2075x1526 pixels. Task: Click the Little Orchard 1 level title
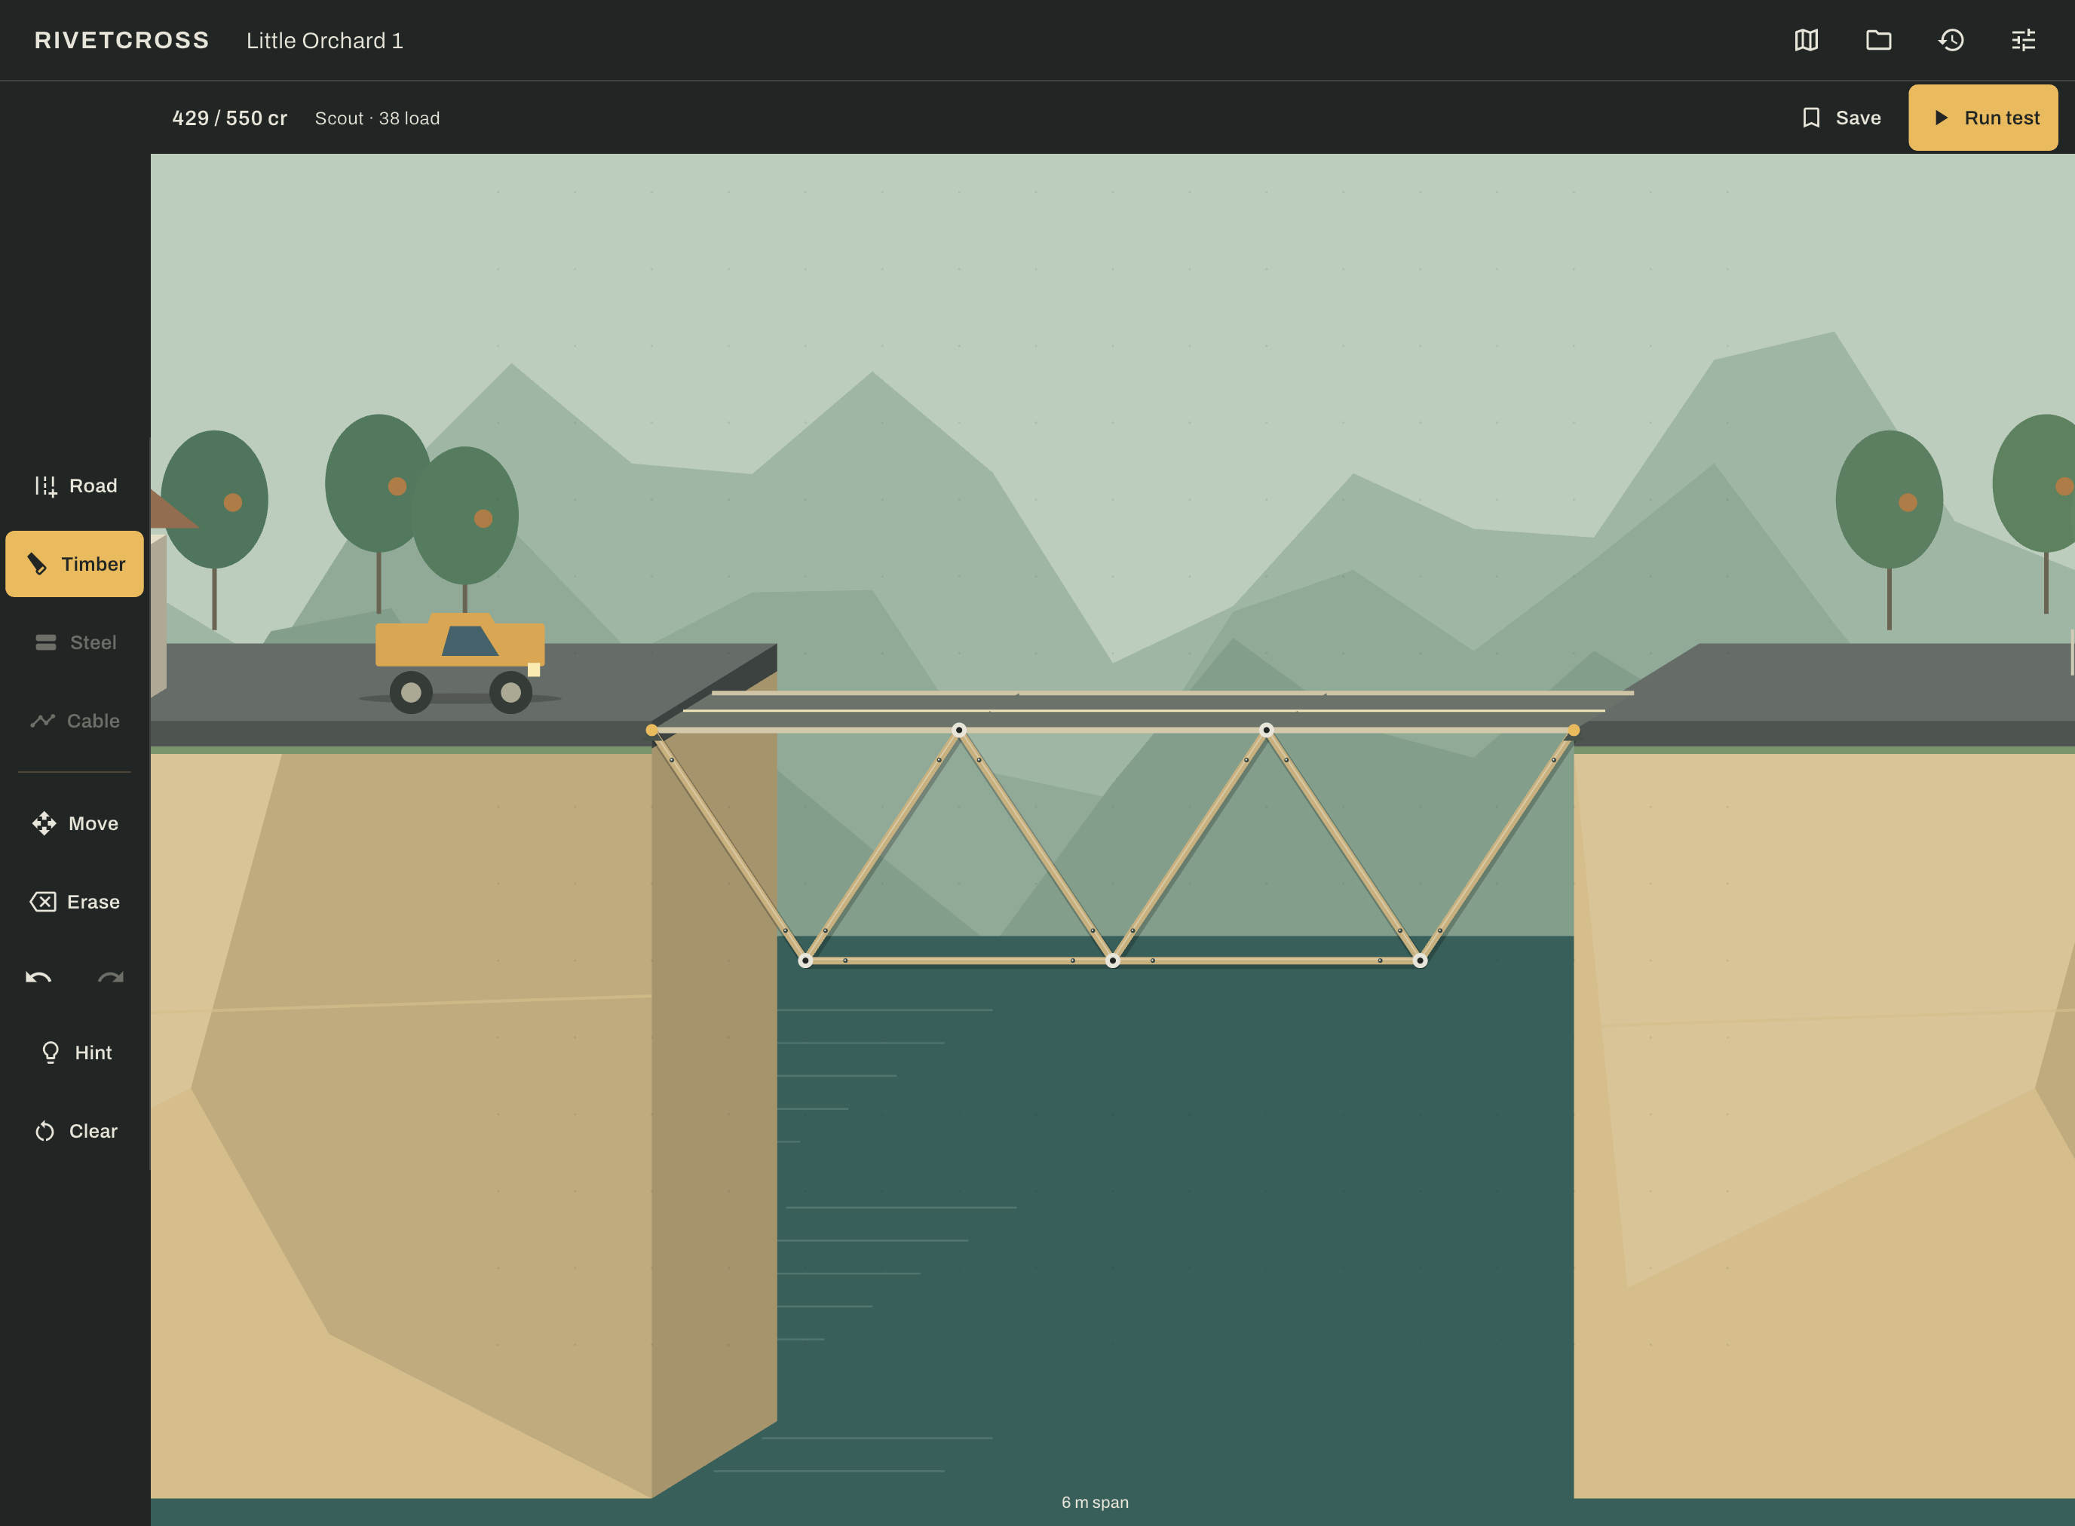324,41
